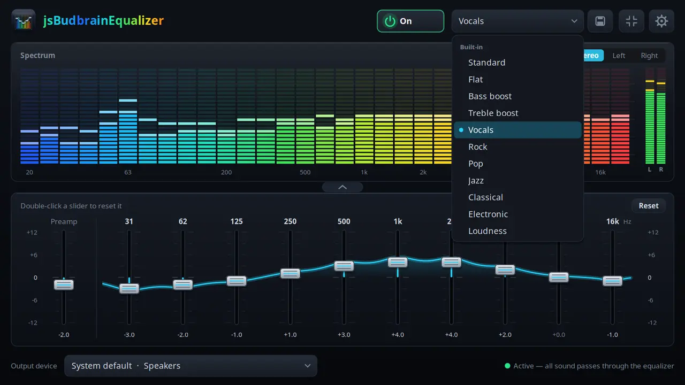Open the Vocals preset dropdown
Viewport: 685px width, 385px height.
click(517, 21)
